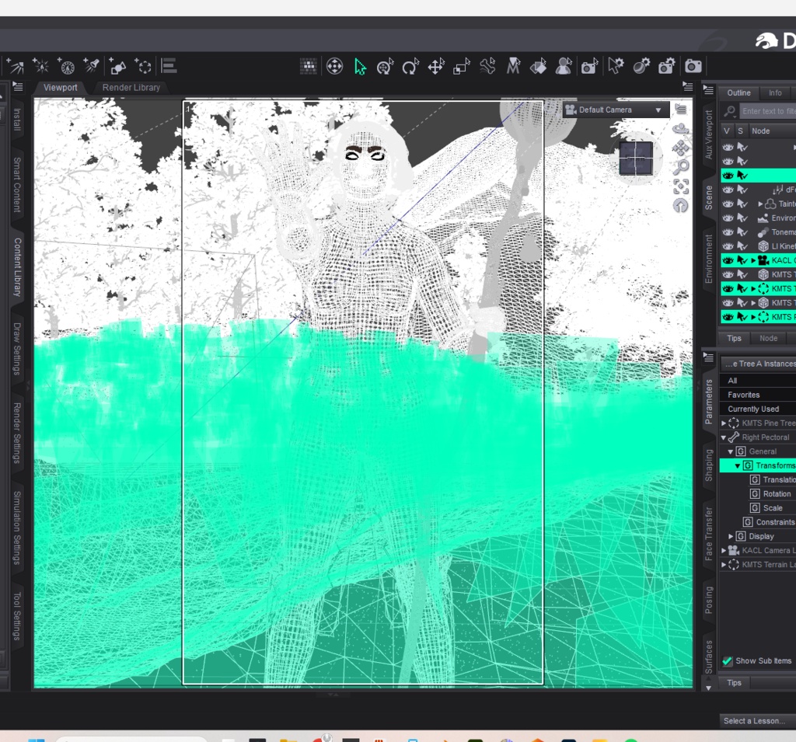Uncheck Show Sub Items checkbox
The height and width of the screenshot is (742, 796).
[x=728, y=660]
